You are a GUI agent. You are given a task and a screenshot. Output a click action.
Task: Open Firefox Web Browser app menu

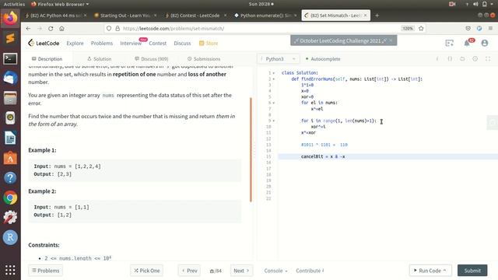(x=60, y=4)
